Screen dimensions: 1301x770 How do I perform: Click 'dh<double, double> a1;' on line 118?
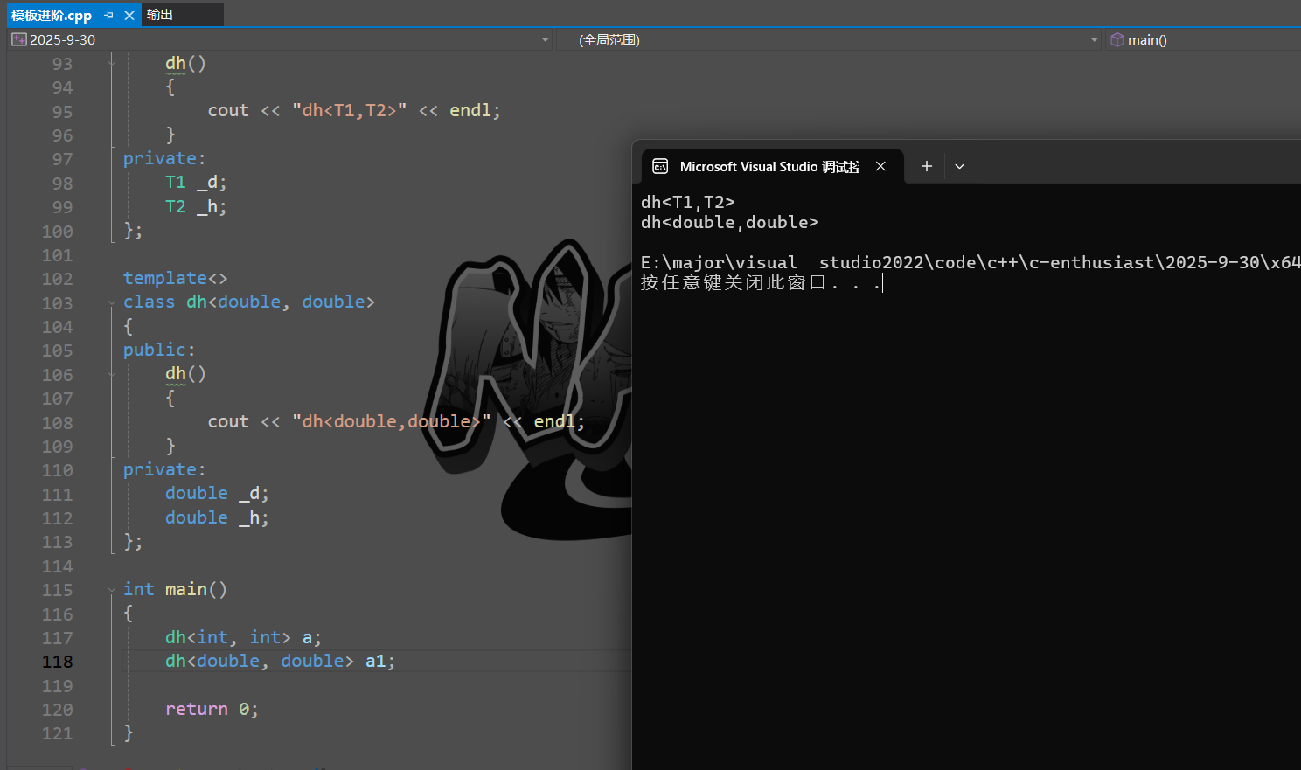(280, 662)
